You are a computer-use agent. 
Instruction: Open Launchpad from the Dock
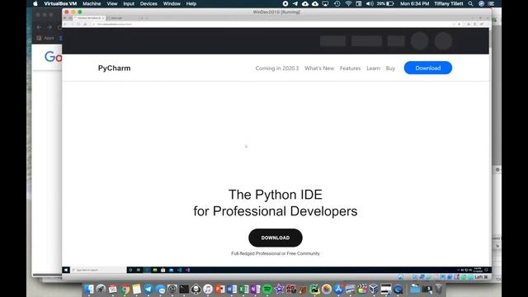coord(101,289)
